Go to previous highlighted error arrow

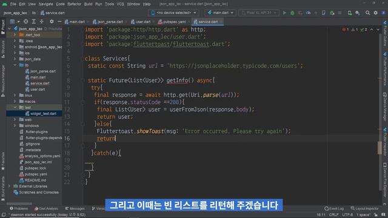(372, 30)
